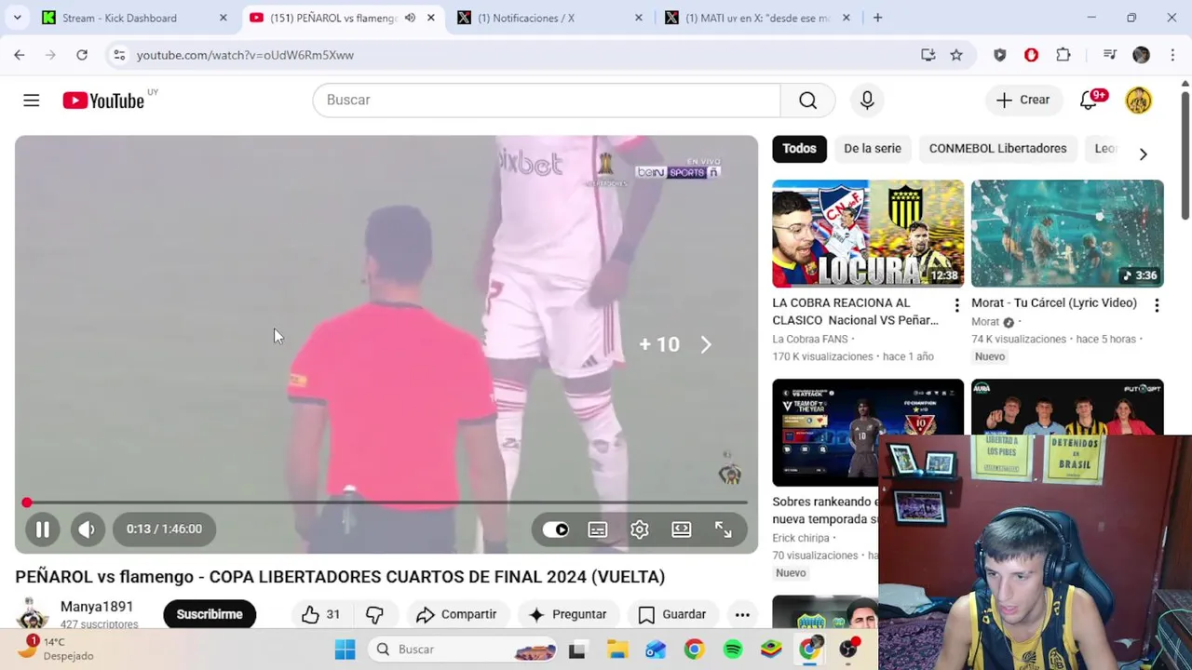Open a new browser tab

click(877, 18)
